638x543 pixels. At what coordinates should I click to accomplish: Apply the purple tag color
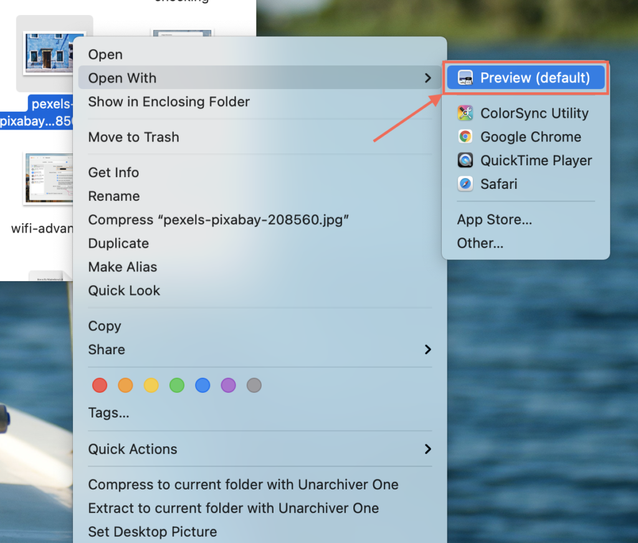pos(228,385)
